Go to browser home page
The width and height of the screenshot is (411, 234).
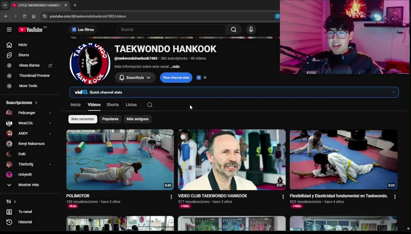tap(33, 16)
